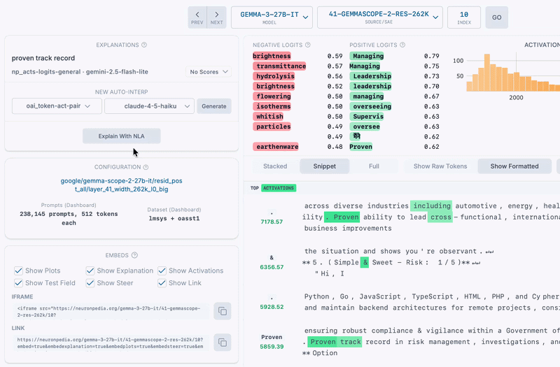Click the help icon beside NEGATIVE LOGITS
This screenshot has height=367, width=560.
pyautogui.click(x=308, y=45)
